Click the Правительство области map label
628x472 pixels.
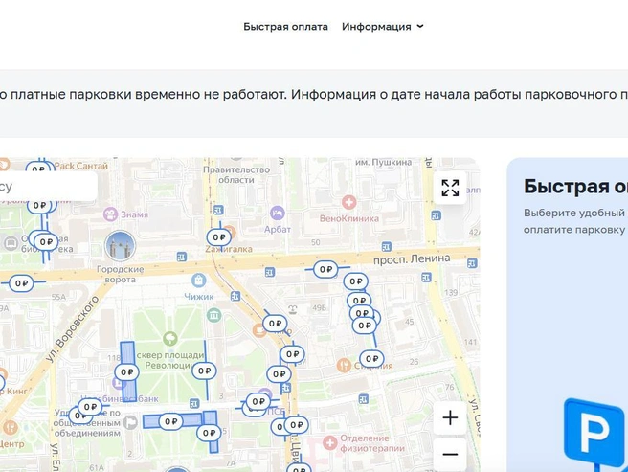point(236,174)
